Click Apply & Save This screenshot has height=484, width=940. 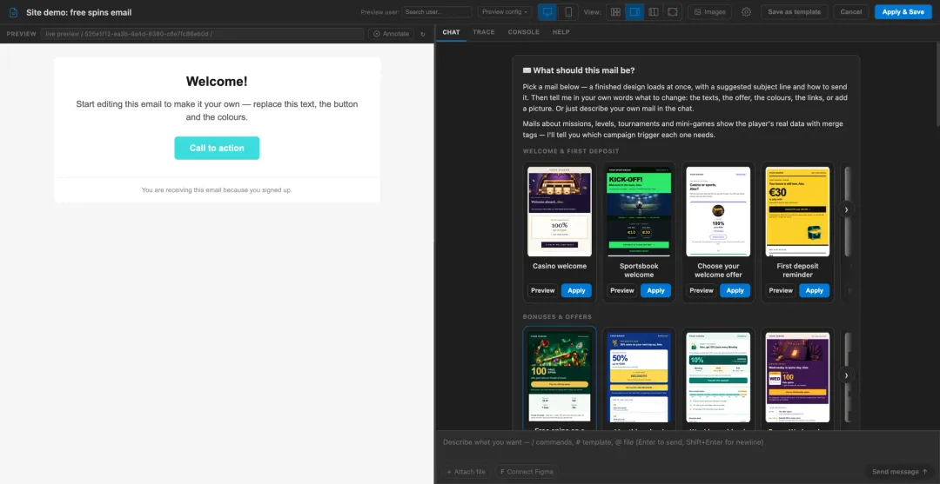tap(903, 12)
